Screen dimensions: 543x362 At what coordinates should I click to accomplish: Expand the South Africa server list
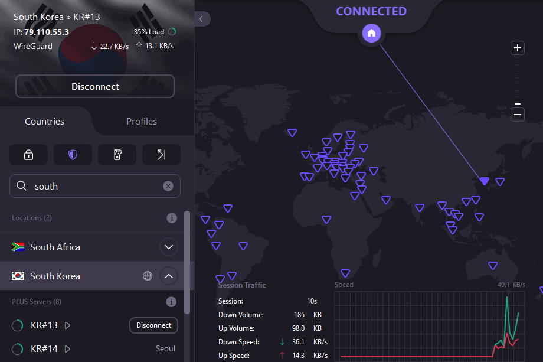169,247
